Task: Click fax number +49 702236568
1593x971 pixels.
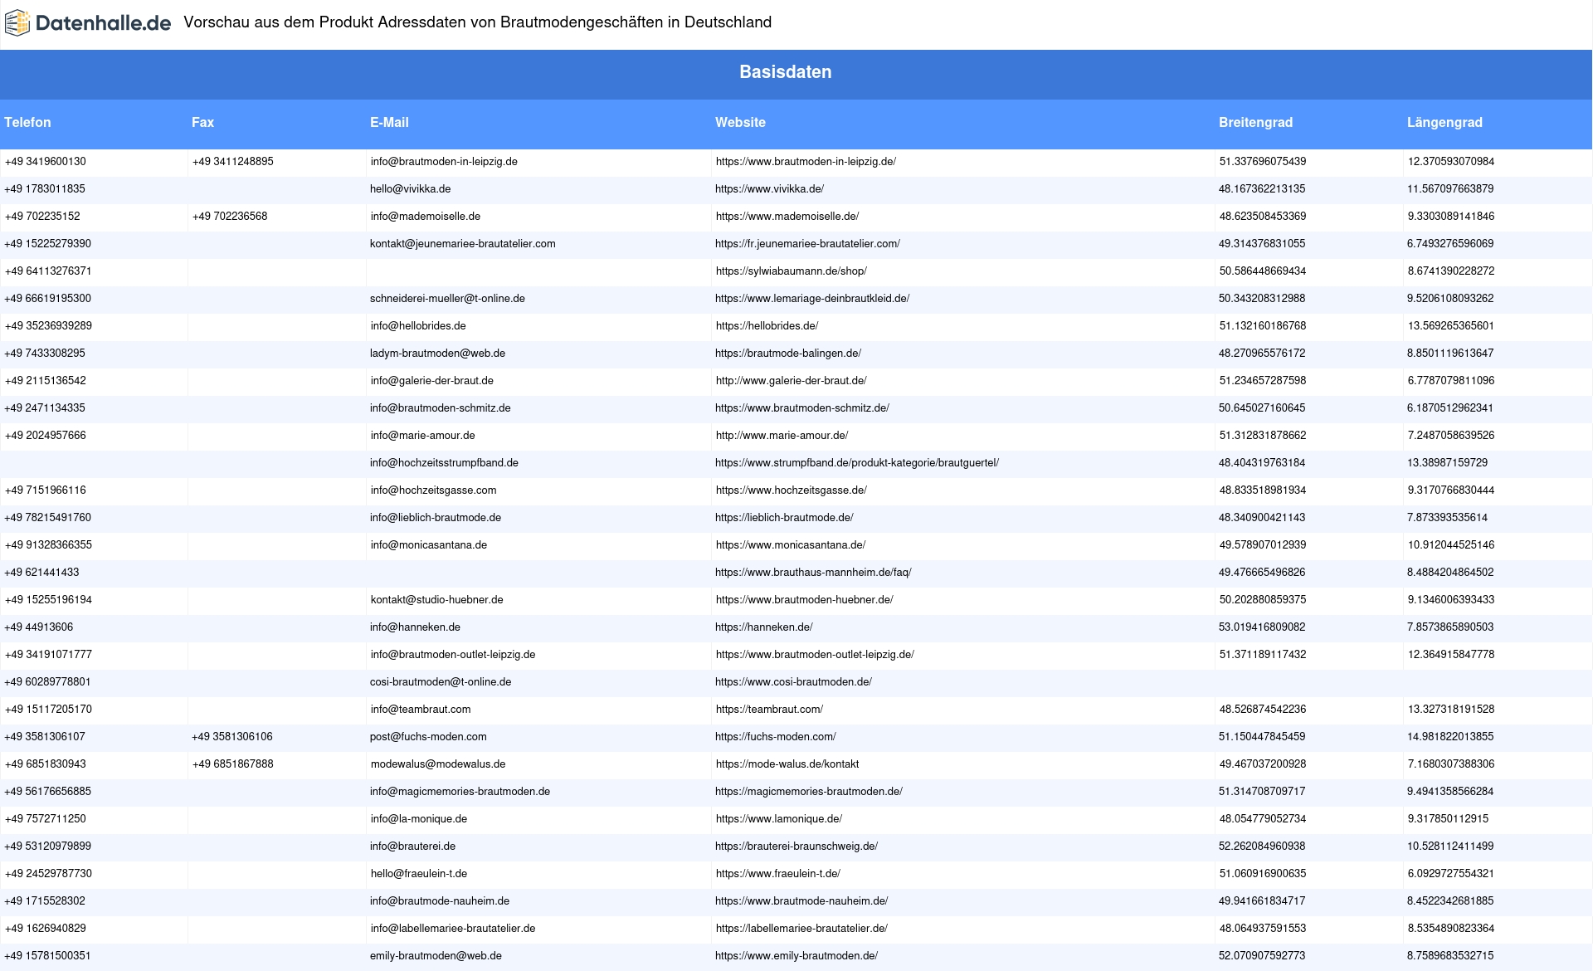Action: click(229, 217)
